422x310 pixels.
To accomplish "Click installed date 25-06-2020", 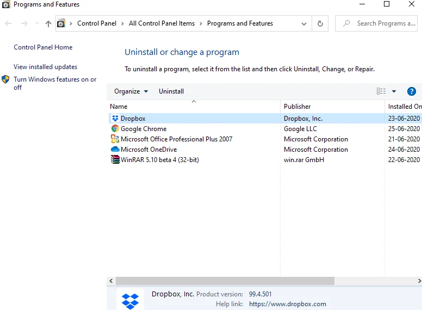I will (x=404, y=129).
